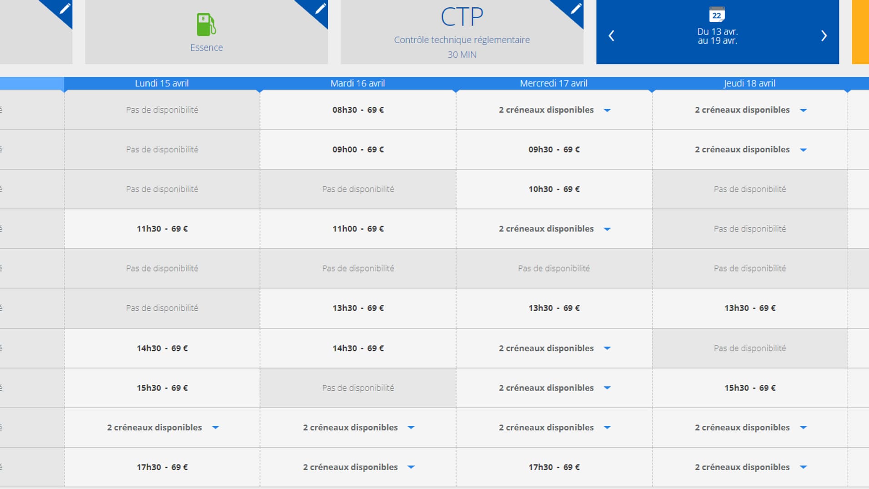Click the green Essence fuel pump icon
869x489 pixels.
[x=206, y=25]
